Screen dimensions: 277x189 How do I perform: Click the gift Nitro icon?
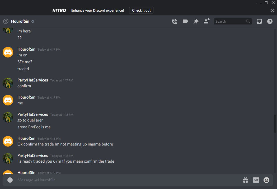245,180
